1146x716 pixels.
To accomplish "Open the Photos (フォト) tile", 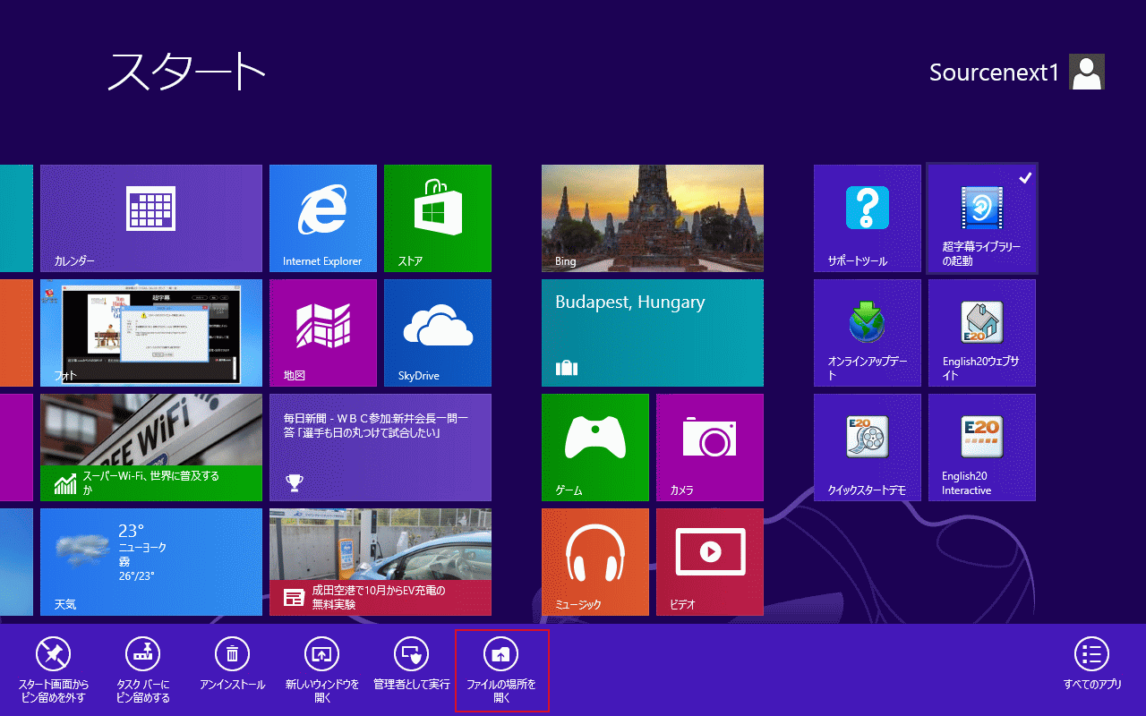I will point(151,333).
